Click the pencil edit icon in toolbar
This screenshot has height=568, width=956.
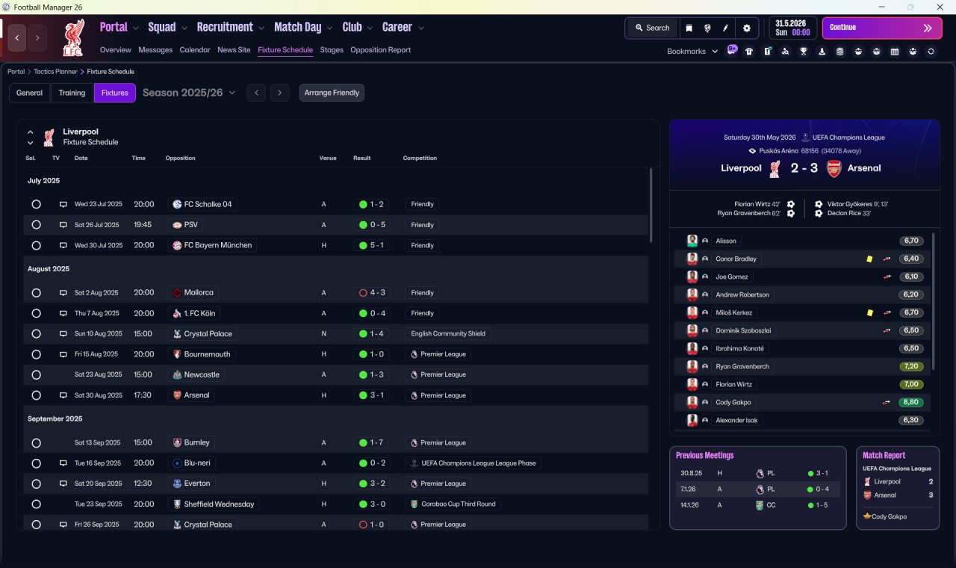(725, 28)
